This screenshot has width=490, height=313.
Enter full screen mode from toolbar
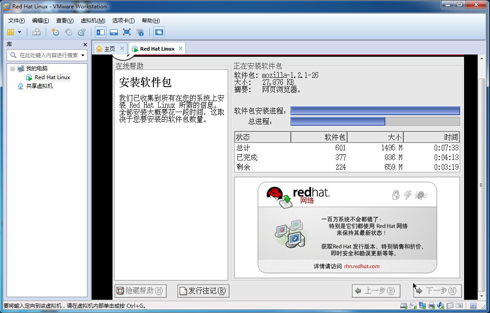tap(127, 32)
